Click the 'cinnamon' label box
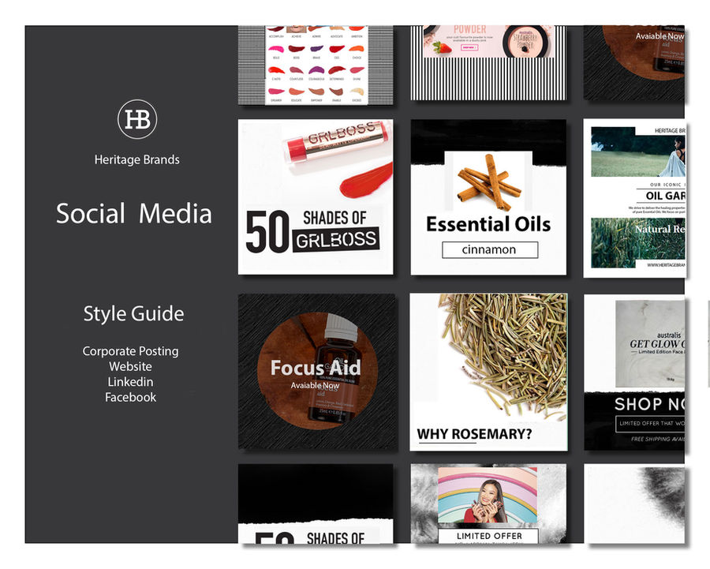Viewport: 710px width, 569px height. point(490,249)
